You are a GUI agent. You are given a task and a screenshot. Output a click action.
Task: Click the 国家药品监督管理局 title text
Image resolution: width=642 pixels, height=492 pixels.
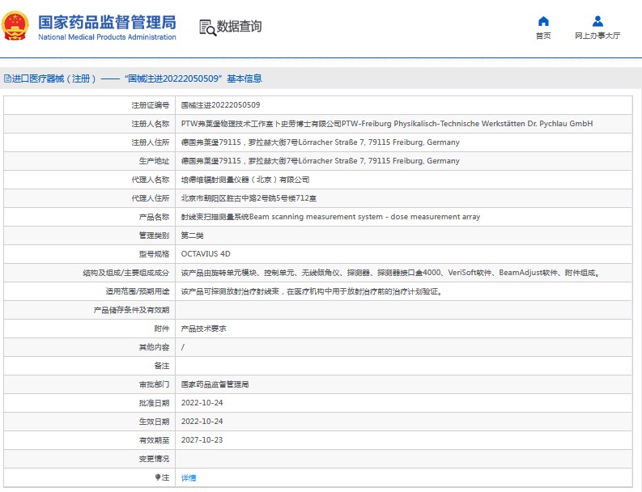[x=107, y=21]
